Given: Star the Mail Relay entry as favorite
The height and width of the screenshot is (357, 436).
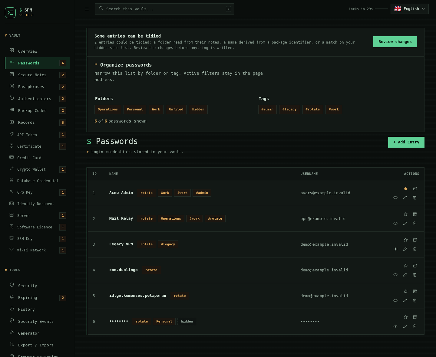Looking at the screenshot, I should click(x=406, y=214).
